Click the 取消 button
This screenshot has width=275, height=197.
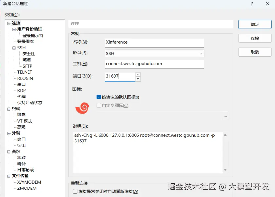pos(255,52)
